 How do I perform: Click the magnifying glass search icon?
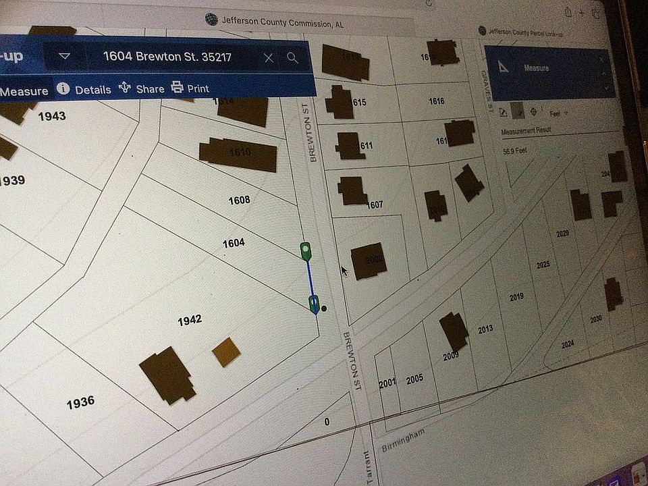(x=292, y=58)
